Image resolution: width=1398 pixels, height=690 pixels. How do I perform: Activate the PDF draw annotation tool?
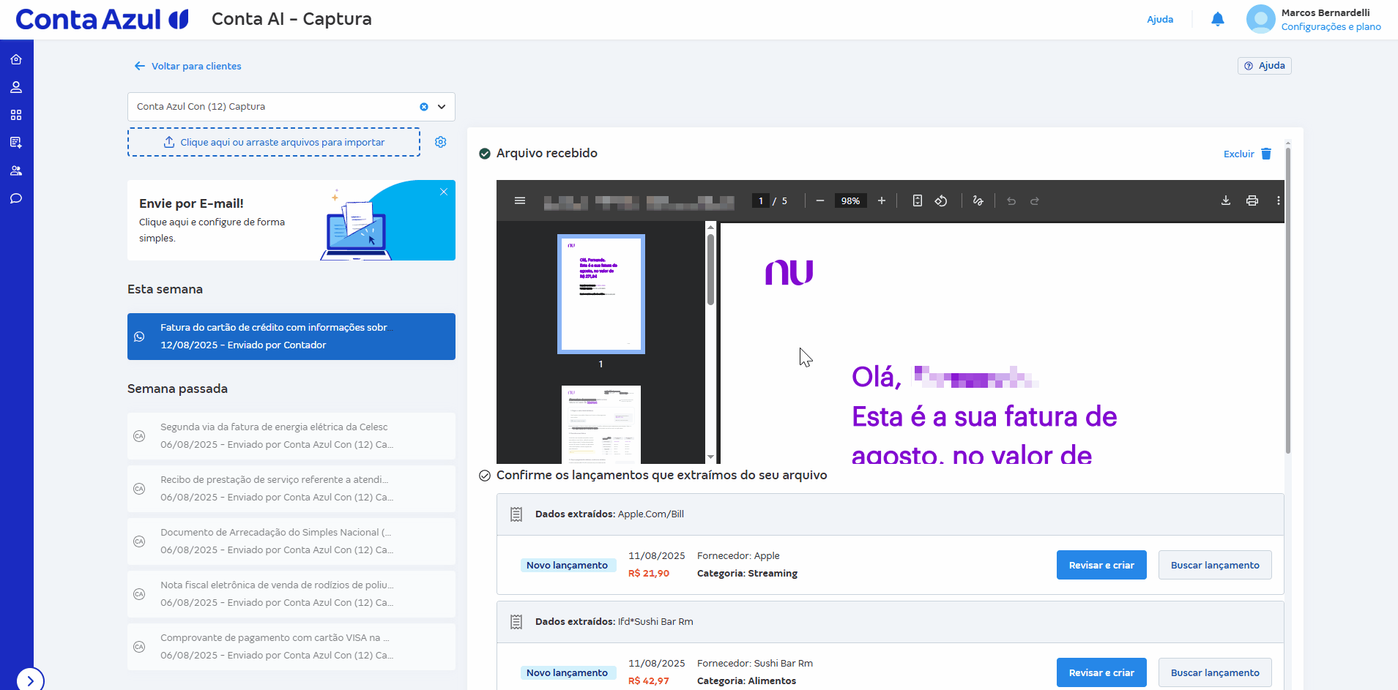pos(978,200)
